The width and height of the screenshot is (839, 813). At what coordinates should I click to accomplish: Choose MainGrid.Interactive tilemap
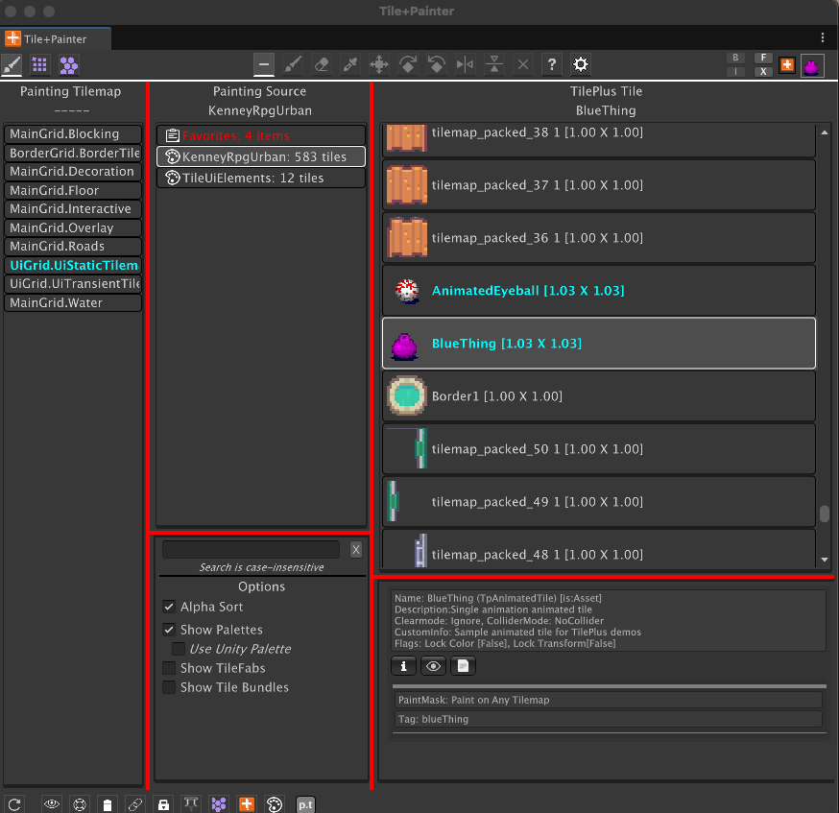(x=73, y=208)
